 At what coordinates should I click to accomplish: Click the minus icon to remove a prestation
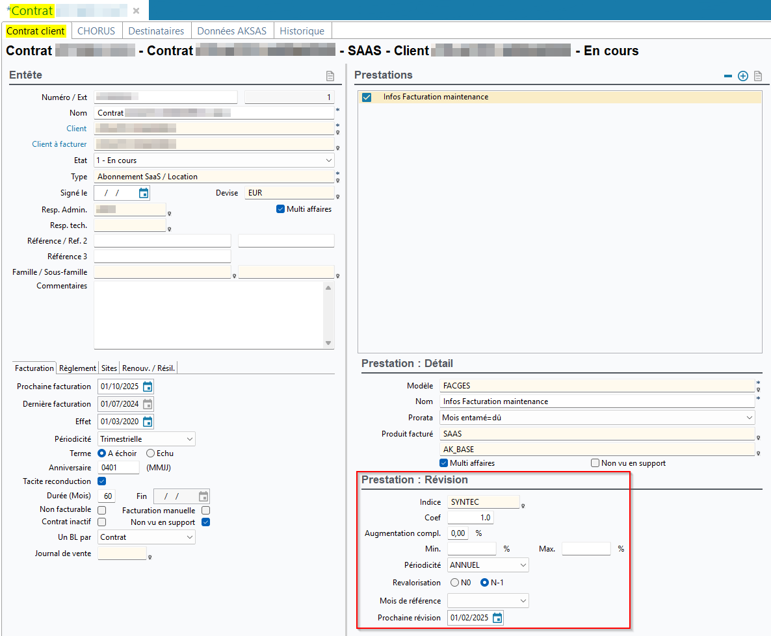pos(728,76)
